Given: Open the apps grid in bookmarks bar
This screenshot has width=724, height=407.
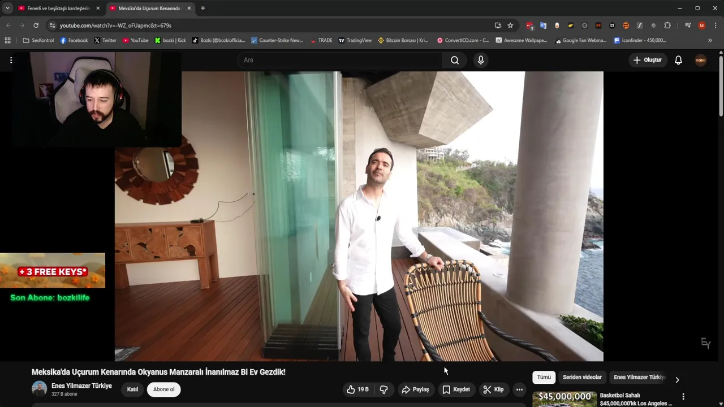Looking at the screenshot, I should coord(7,40).
